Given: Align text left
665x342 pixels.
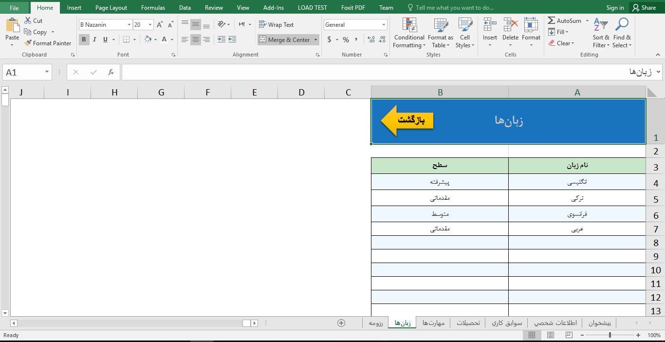Looking at the screenshot, I should (x=185, y=39).
